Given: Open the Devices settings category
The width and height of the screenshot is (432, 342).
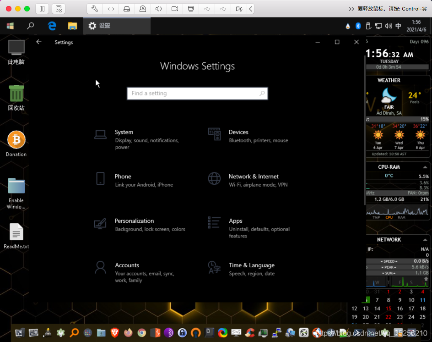Looking at the screenshot, I should [x=248, y=136].
